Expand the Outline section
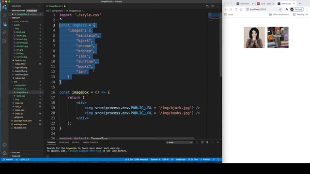The height and width of the screenshot is (174, 310). [15, 153]
